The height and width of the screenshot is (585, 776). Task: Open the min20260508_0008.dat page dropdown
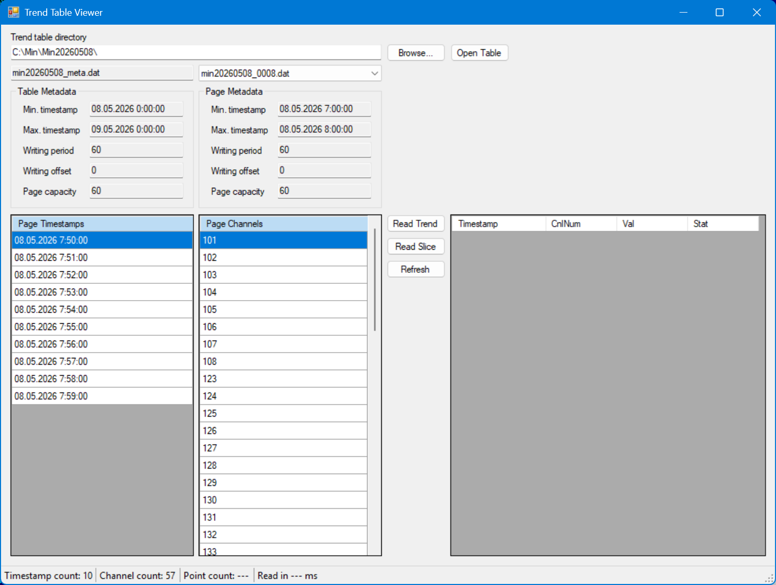290,73
